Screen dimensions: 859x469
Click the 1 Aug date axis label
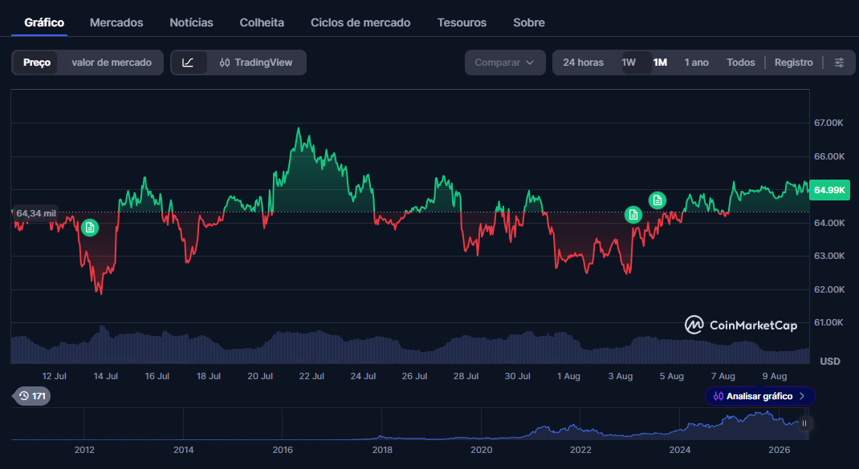pos(568,376)
